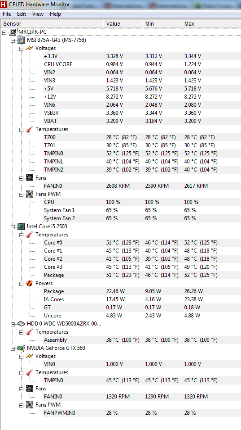
Task: Select the CPU VCORE voltage row
Action: coord(142,64)
